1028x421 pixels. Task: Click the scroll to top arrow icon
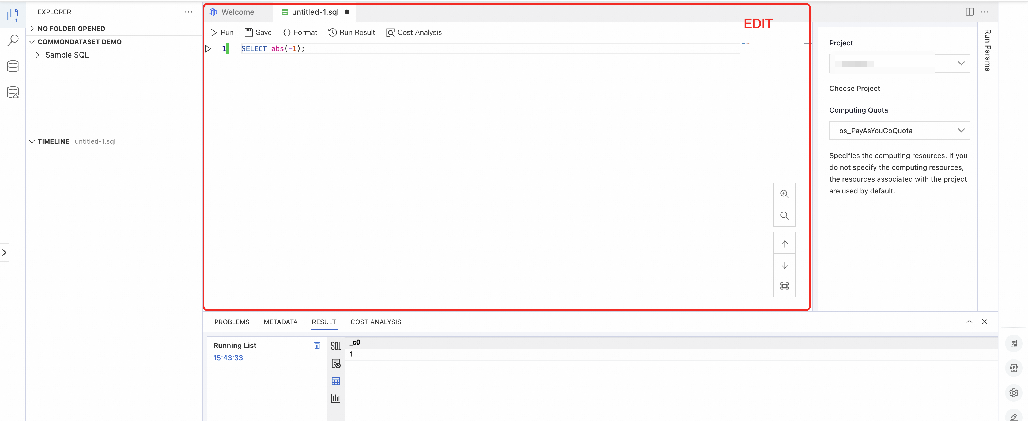coord(784,243)
